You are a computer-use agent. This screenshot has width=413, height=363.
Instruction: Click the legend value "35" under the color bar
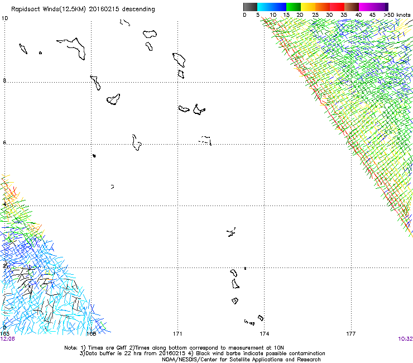(x=344, y=15)
